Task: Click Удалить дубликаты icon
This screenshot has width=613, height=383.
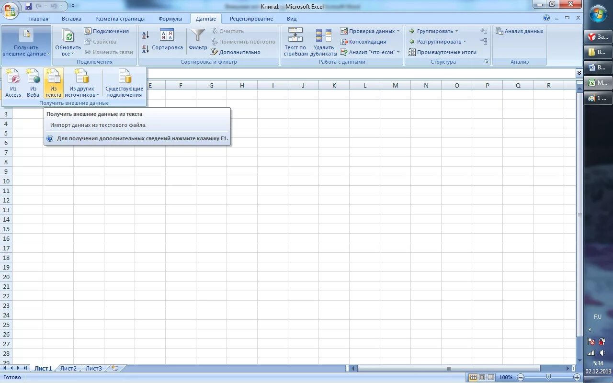Action: click(x=324, y=42)
